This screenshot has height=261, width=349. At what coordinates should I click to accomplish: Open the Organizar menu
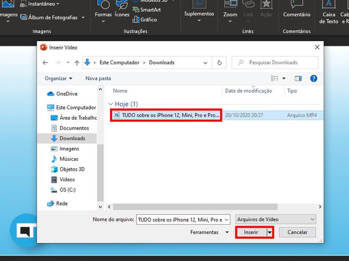(x=59, y=79)
